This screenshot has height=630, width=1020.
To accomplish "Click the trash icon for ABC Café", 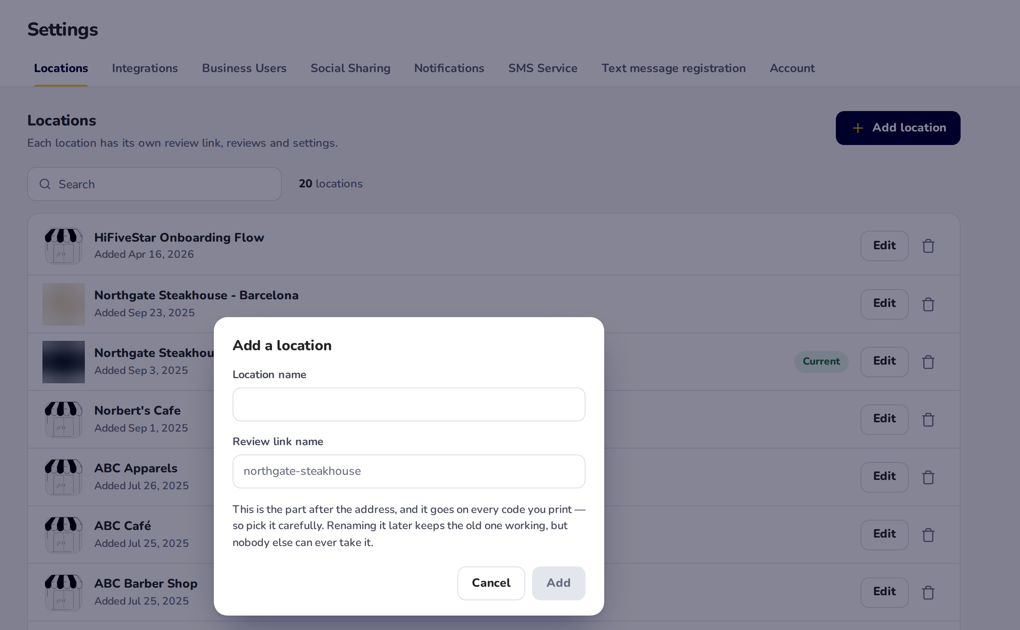I will 928,535.
